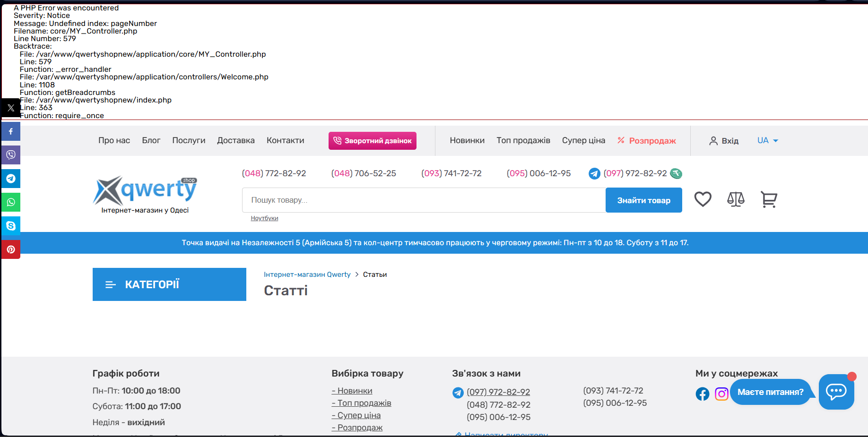Go to Доставка page
This screenshot has height=437, width=868.
click(x=235, y=141)
